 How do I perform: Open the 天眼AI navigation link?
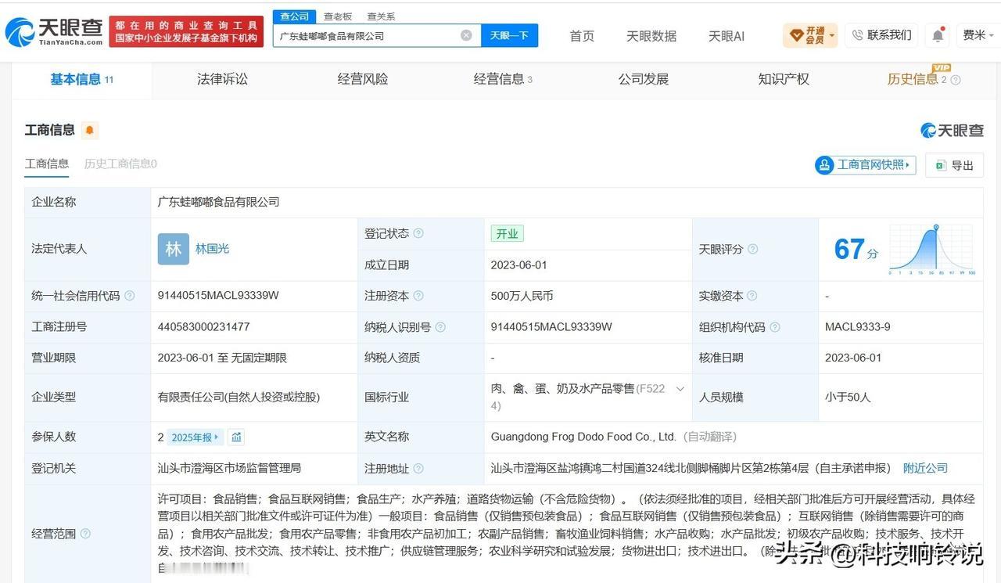click(x=727, y=36)
